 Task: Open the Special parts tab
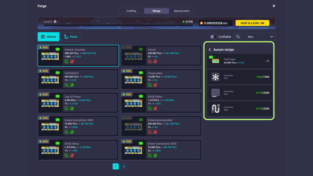182,11
